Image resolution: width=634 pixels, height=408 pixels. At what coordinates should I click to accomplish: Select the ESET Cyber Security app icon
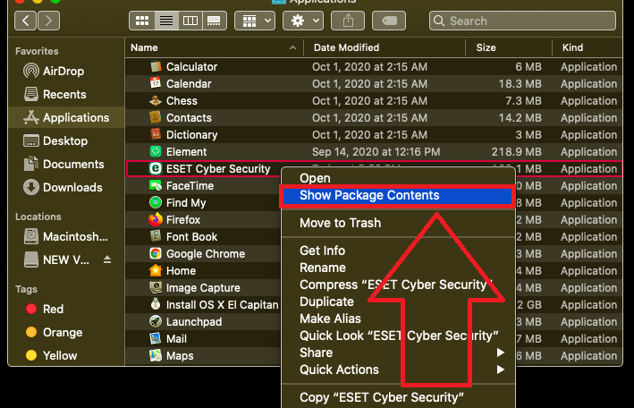tap(156, 169)
